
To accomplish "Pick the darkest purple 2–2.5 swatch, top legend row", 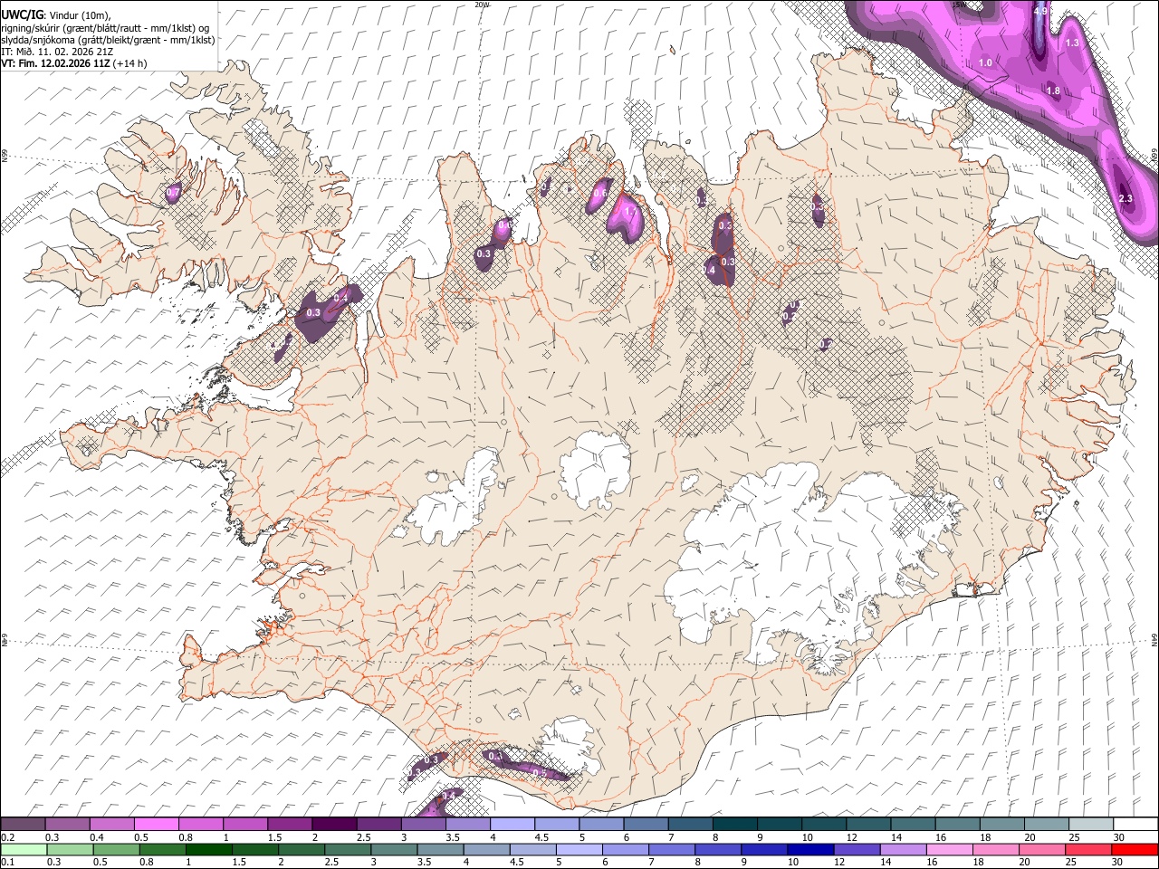I will pos(335,824).
